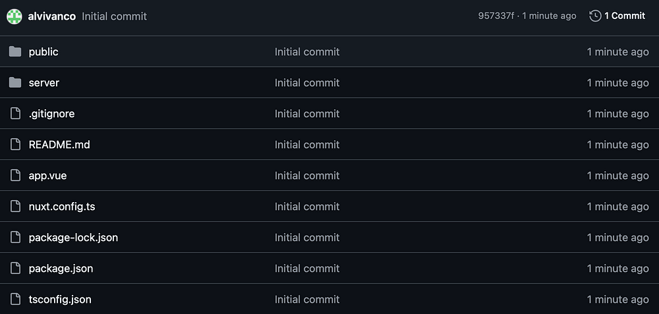Click Initial commit message for app.vue
Image resolution: width=659 pixels, height=314 pixels.
[x=307, y=175]
